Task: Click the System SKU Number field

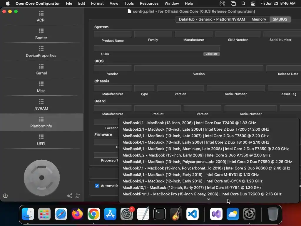Action: click(x=238, y=34)
